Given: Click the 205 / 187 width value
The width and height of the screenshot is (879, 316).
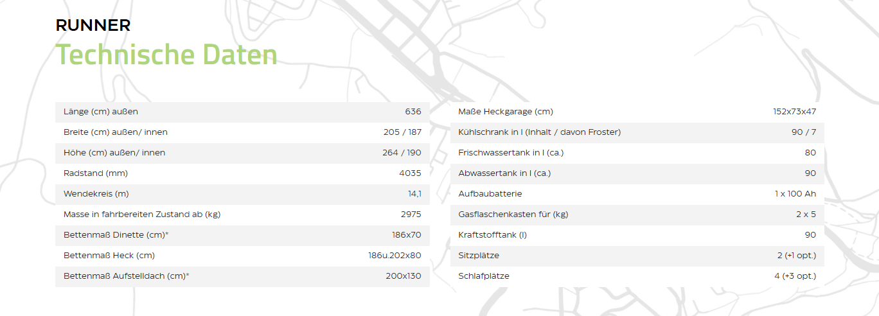Looking at the screenshot, I should point(402,132).
